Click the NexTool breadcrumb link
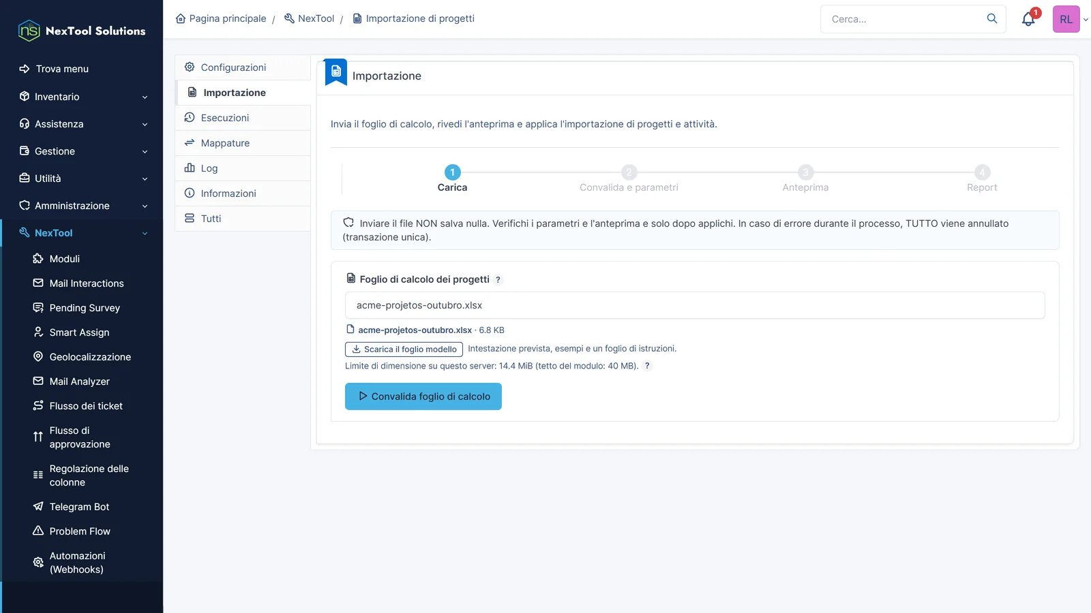The height and width of the screenshot is (613, 1091). click(x=309, y=18)
